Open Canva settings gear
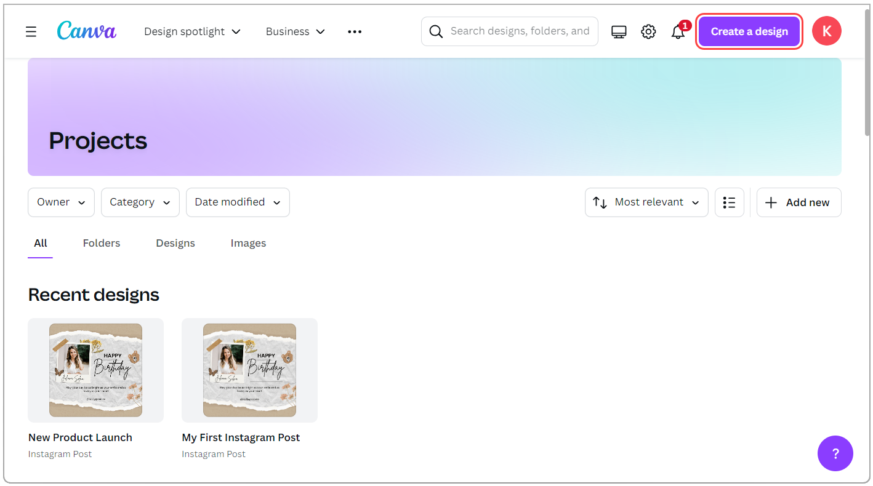Viewport: 873px width, 486px height. (x=648, y=31)
